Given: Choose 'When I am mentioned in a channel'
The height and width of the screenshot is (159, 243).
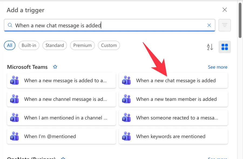Looking at the screenshot, I should click(x=61, y=118).
